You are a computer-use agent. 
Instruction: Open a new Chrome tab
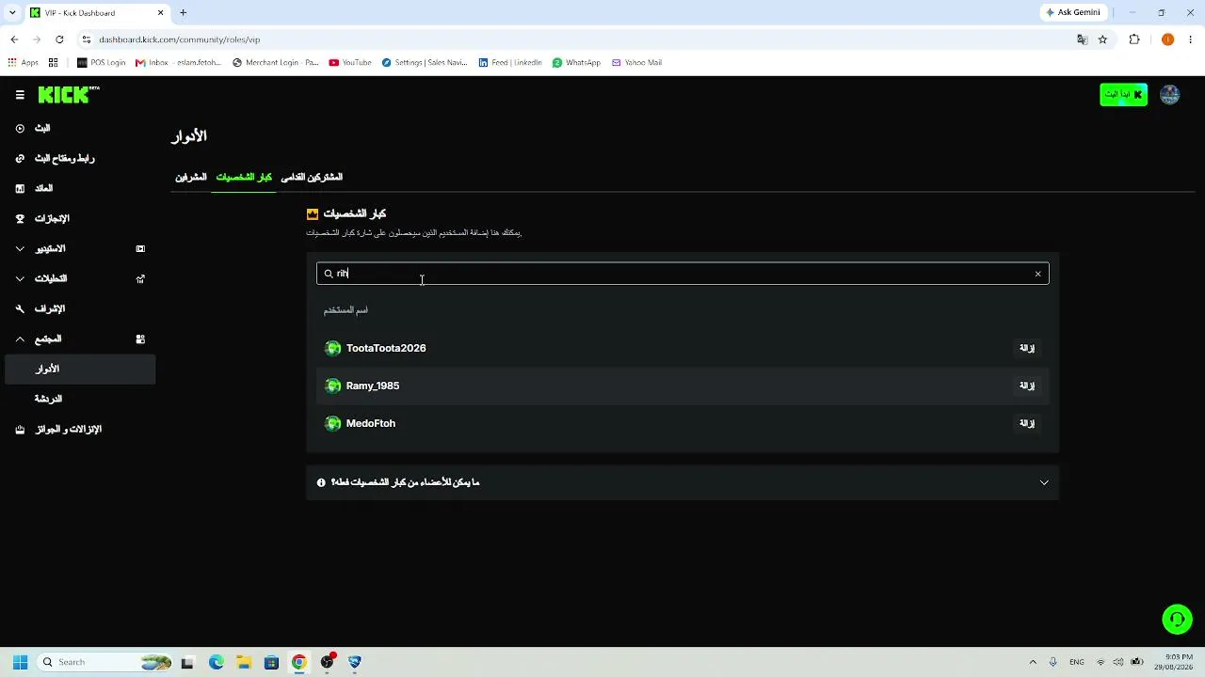tap(184, 12)
